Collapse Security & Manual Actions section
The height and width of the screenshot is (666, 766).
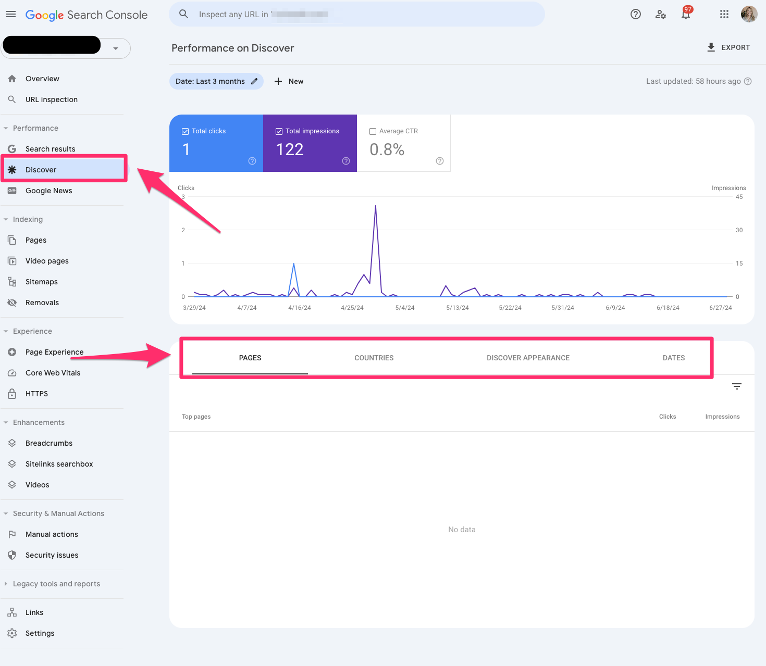click(6, 513)
